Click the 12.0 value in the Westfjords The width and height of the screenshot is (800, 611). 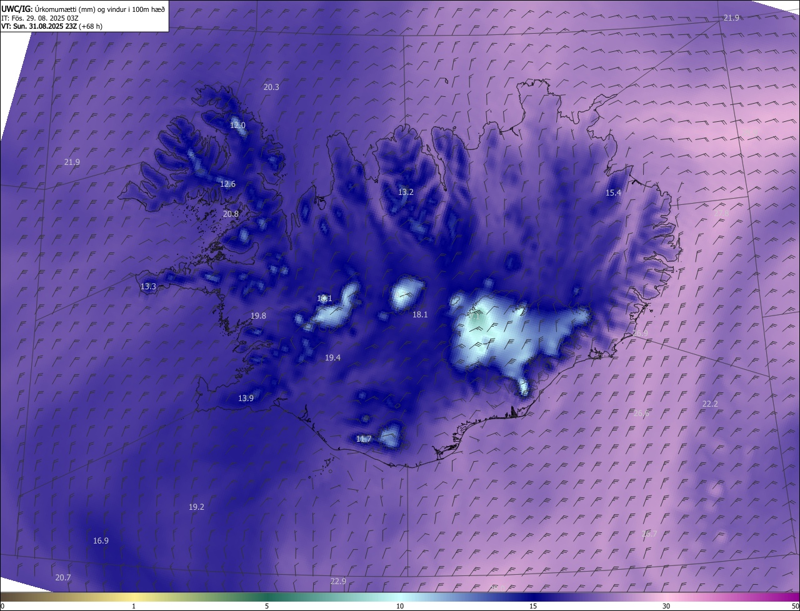237,126
